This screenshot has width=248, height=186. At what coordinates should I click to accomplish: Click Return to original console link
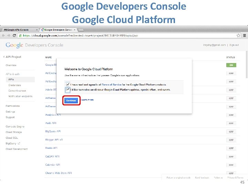(178, 178)
